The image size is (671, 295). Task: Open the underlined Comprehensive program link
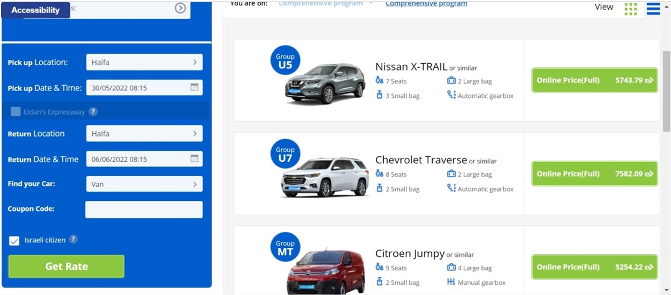point(426,4)
